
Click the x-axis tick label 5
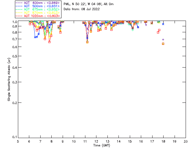pos(18,141)
